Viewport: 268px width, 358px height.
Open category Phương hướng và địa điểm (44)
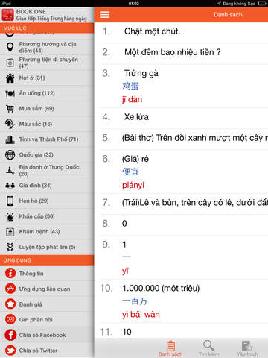(47, 47)
